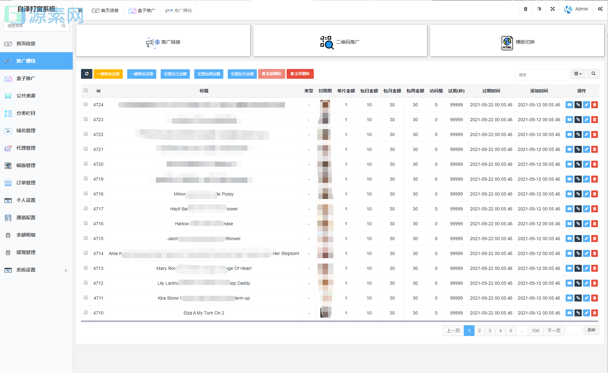Image resolution: width=608 pixels, height=373 pixels.
Task: Open the Admin user menu
Action: (576, 9)
